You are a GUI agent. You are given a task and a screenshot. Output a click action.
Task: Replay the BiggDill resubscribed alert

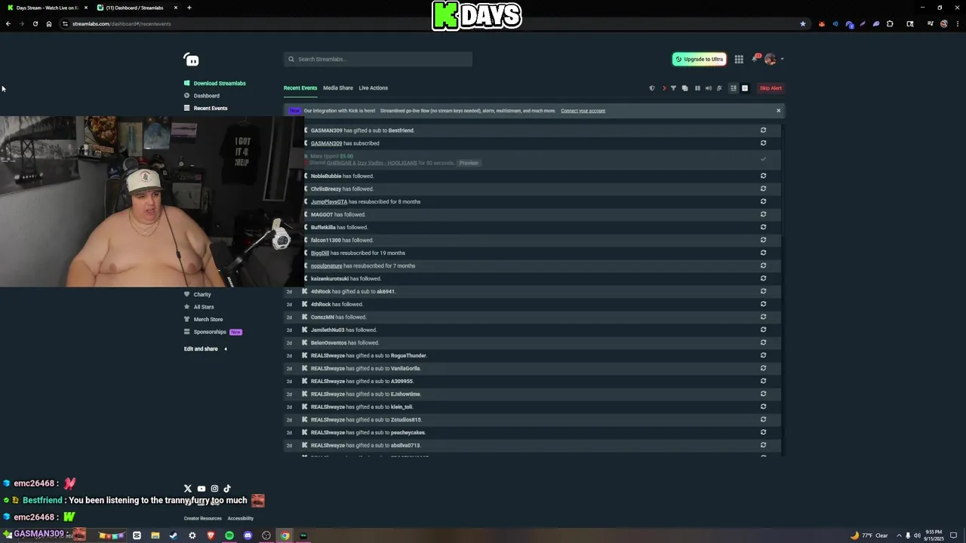pos(763,253)
